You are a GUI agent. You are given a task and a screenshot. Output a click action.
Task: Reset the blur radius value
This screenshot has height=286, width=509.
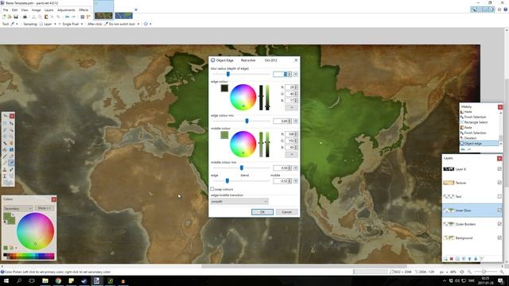click(x=296, y=74)
